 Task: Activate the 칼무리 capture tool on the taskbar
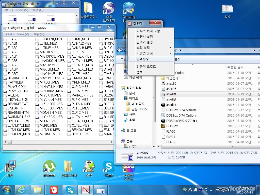click(86, 190)
